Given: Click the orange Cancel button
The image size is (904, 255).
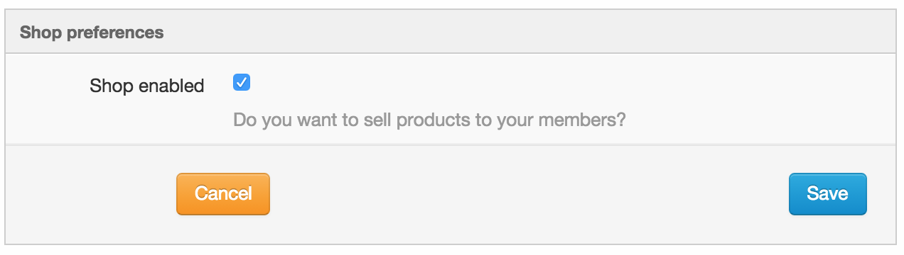Looking at the screenshot, I should pyautogui.click(x=223, y=193).
